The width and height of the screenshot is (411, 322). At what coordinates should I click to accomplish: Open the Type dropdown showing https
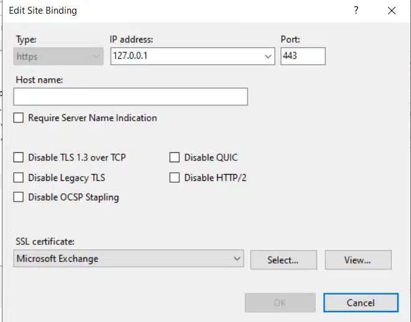click(58, 57)
